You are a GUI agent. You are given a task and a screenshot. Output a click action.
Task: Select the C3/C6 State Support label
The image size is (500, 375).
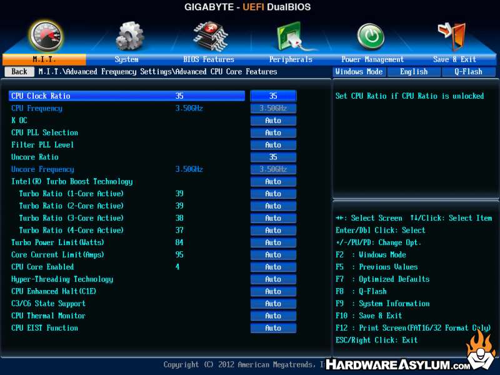[x=49, y=304]
